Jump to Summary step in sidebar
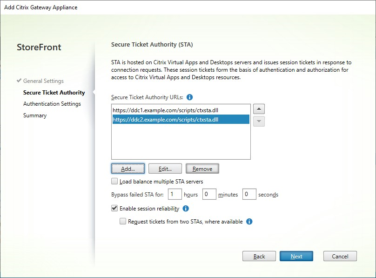Viewport: 376px width, 278px height. point(35,115)
